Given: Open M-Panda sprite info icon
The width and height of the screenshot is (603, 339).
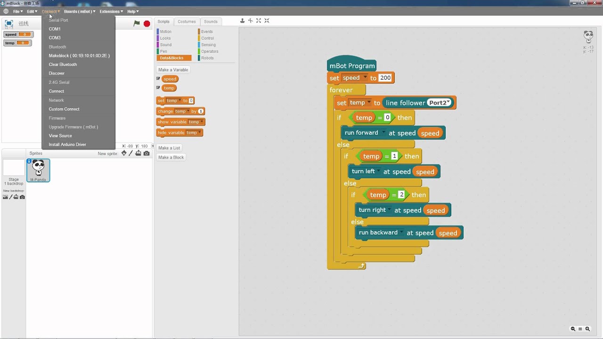Looking at the screenshot, I should coord(29,161).
